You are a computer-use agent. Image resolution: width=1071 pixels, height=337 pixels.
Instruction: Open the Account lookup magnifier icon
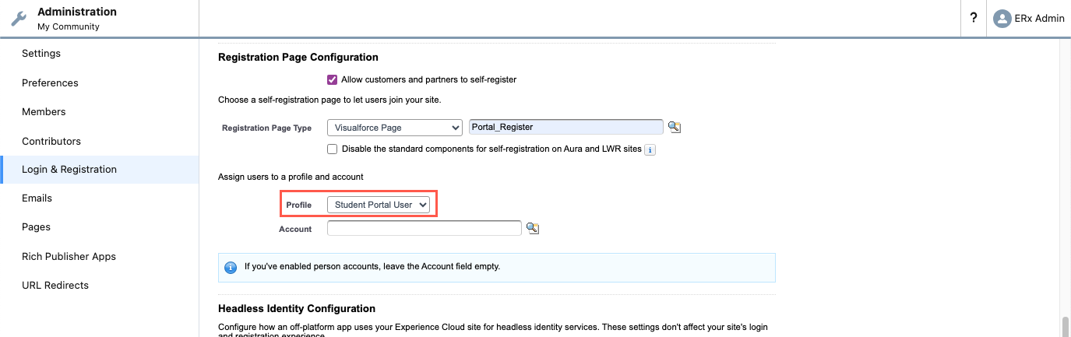[x=533, y=228]
